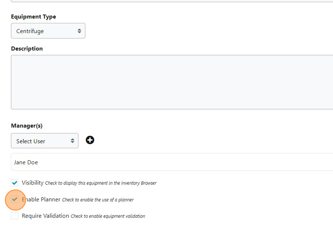Click the plus icon to add manager

point(90,140)
